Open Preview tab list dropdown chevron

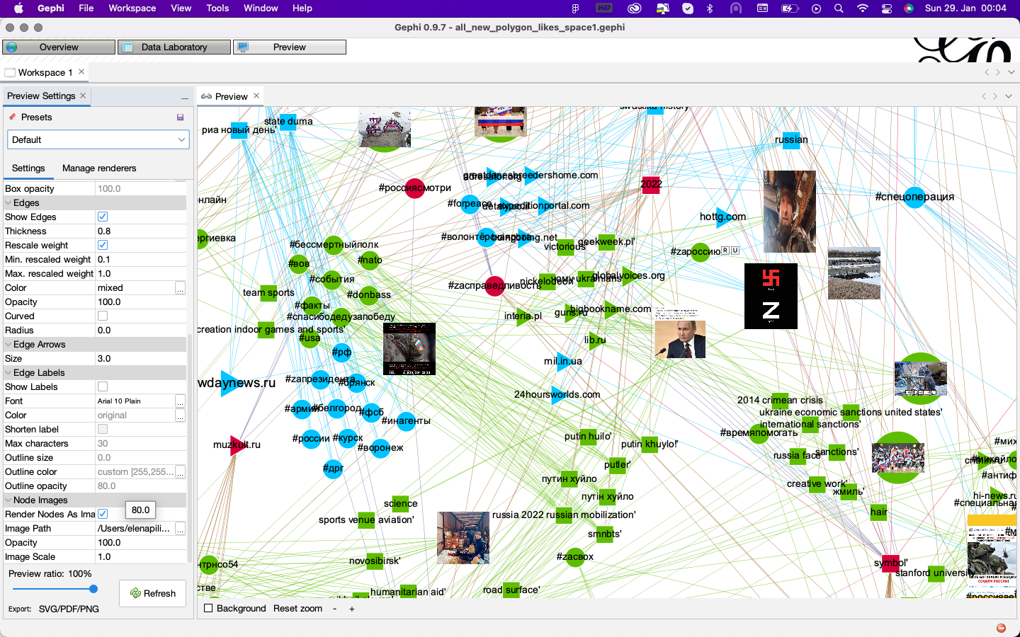pos(1009,96)
